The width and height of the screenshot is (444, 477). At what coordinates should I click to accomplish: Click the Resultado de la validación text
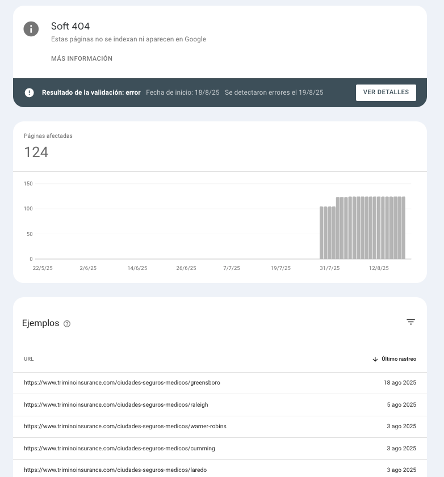pos(91,92)
